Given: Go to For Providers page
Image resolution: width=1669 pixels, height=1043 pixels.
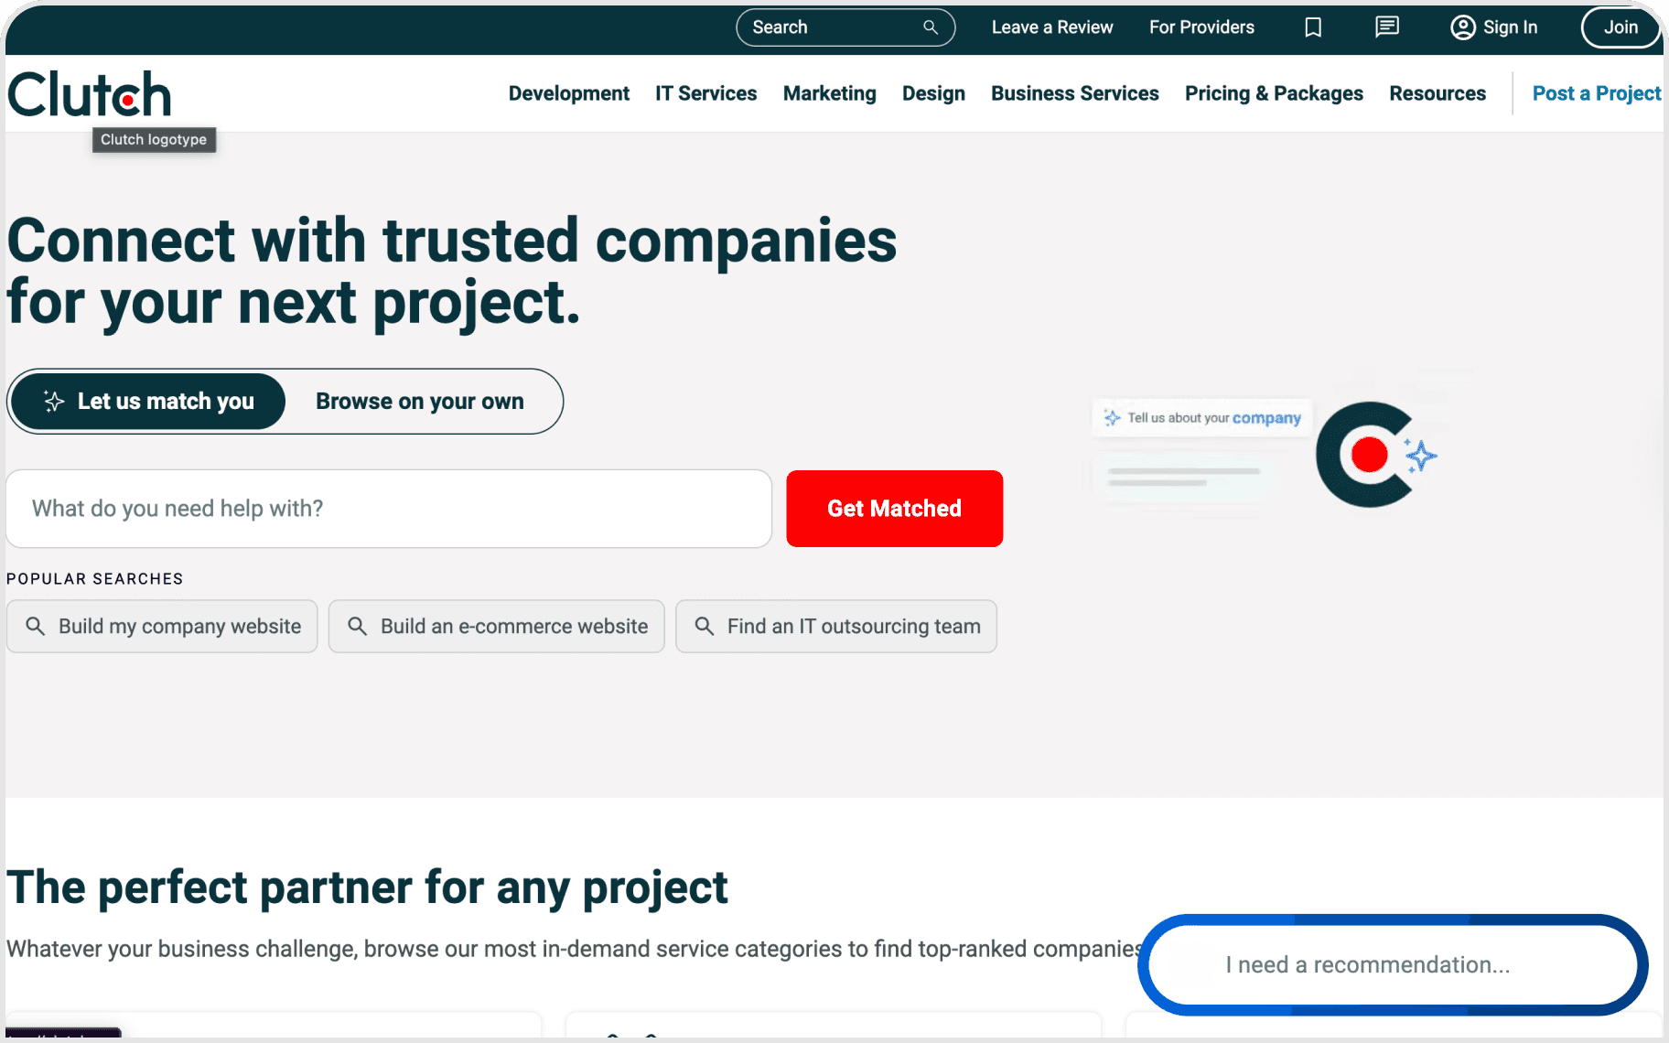Looking at the screenshot, I should 1201,27.
